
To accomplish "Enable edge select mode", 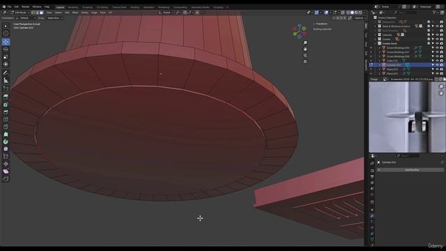I will (x=37, y=13).
